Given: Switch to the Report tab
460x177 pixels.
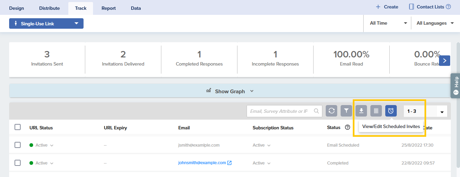Looking at the screenshot, I should tap(109, 8).
